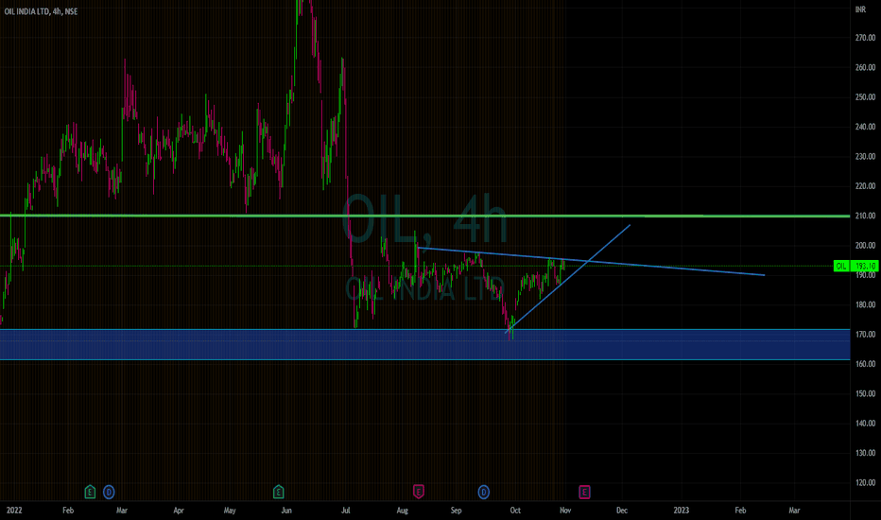Click the 250.00 price axis label
881x520 pixels.
click(x=865, y=97)
